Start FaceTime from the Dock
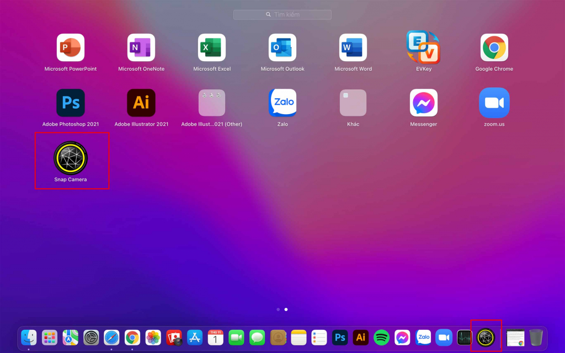The height and width of the screenshot is (353, 565). [236, 338]
